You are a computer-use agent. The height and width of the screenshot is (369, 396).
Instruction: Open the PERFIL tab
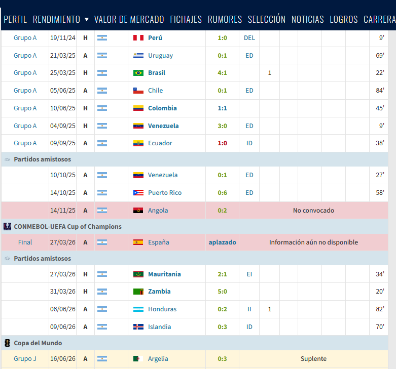(15, 19)
